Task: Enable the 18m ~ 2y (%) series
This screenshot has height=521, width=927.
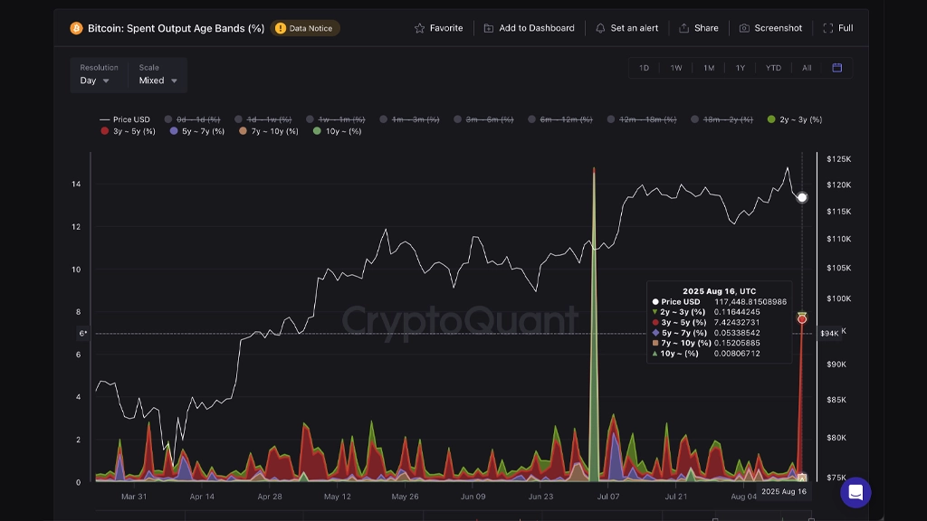Action: tap(722, 119)
